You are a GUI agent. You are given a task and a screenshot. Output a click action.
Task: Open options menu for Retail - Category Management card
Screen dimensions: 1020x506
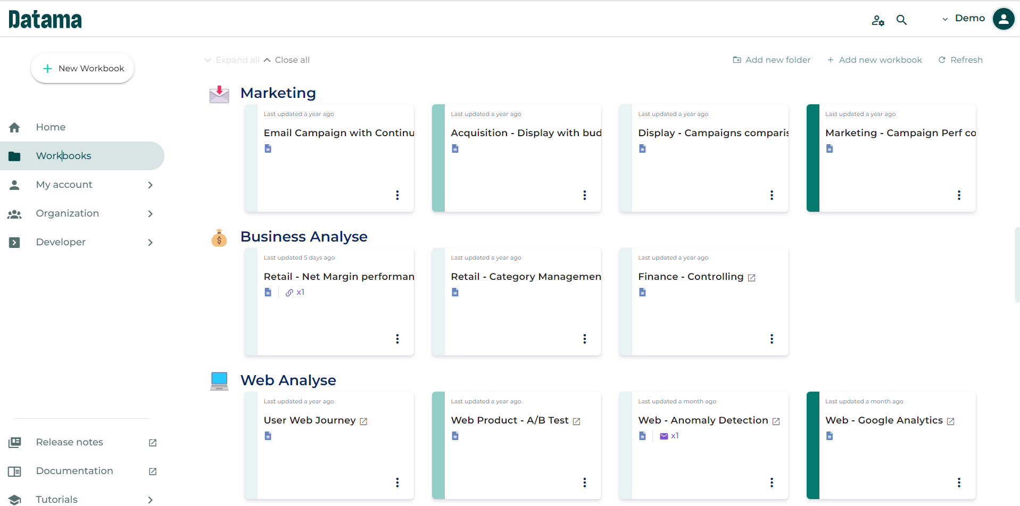pos(585,339)
